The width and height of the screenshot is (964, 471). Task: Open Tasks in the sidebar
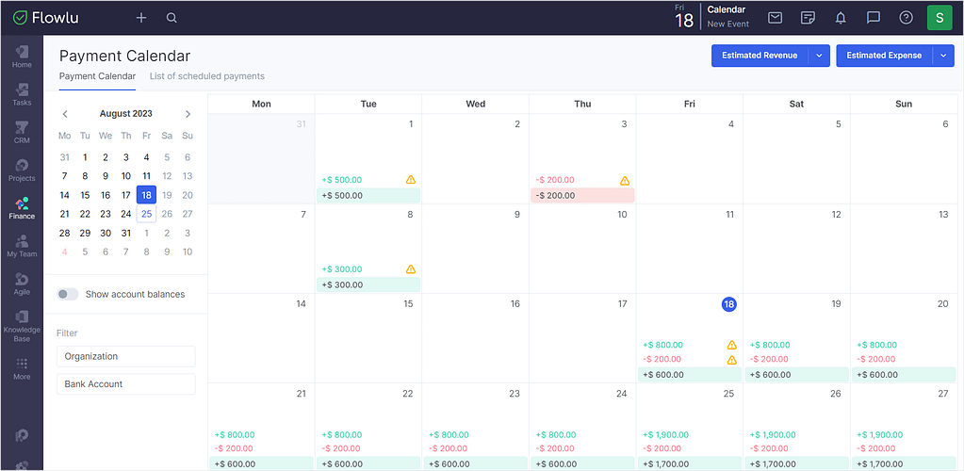[x=22, y=95]
